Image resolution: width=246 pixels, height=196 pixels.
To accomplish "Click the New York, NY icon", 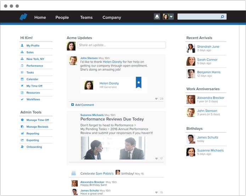I will [22, 59].
